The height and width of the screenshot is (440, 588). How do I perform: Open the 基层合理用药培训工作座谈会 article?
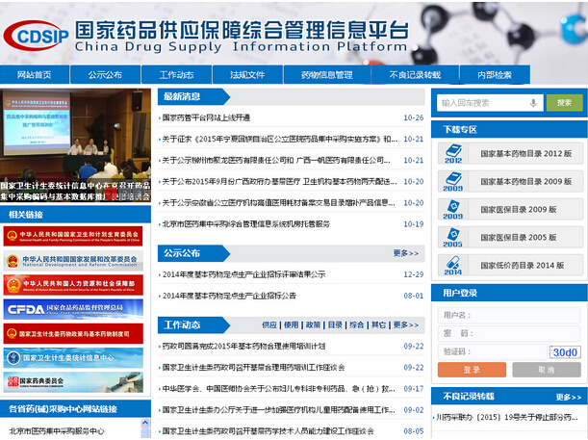[x=253, y=368]
